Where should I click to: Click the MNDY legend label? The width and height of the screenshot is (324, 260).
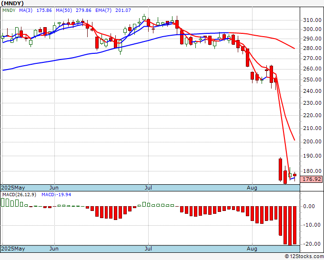[9, 10]
